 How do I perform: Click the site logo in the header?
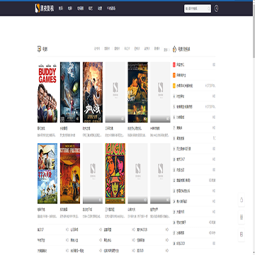(45, 8)
